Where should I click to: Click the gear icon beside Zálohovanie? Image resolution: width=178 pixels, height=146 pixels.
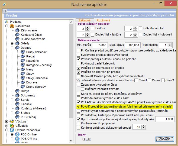pos(17,30)
